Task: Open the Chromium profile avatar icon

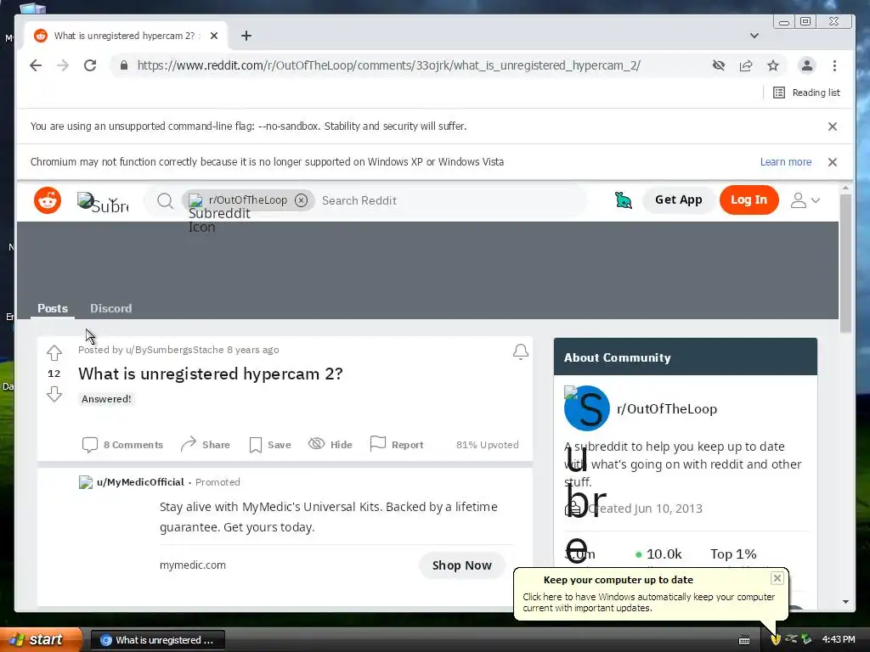Action: click(x=807, y=65)
